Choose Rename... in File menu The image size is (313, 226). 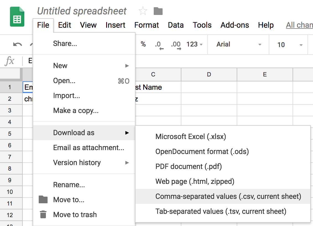[x=84, y=185]
